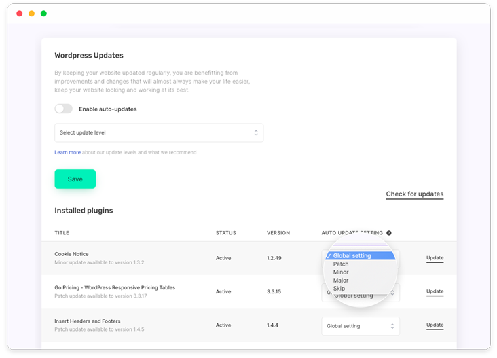Click the VERSION column header

(x=278, y=233)
